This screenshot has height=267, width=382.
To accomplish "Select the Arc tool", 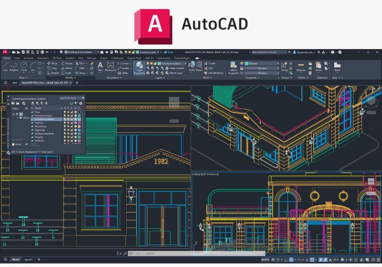I will pyautogui.click(x=33, y=66).
